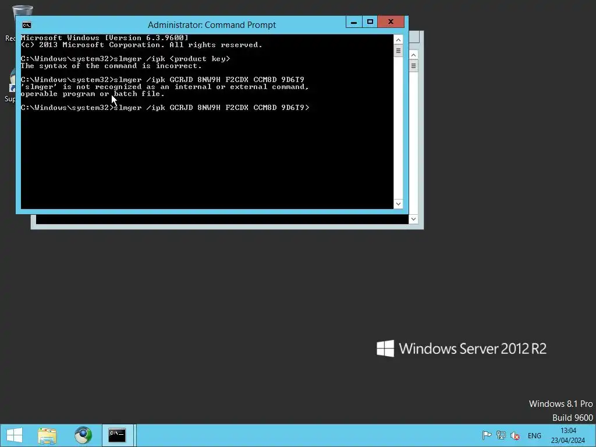Switch input language via ENG indicator
Image resolution: width=596 pixels, height=447 pixels.
(x=534, y=435)
